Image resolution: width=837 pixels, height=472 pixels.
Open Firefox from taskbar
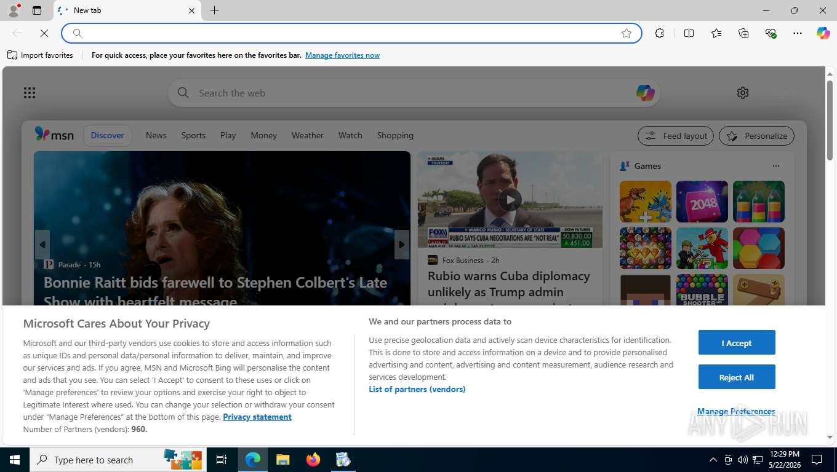313,460
